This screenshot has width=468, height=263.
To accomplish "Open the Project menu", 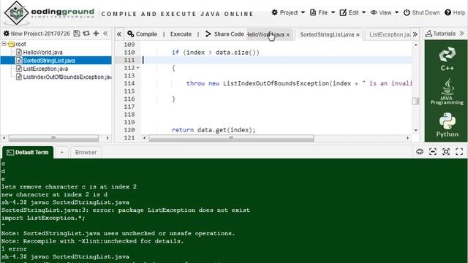I will coord(288,12).
